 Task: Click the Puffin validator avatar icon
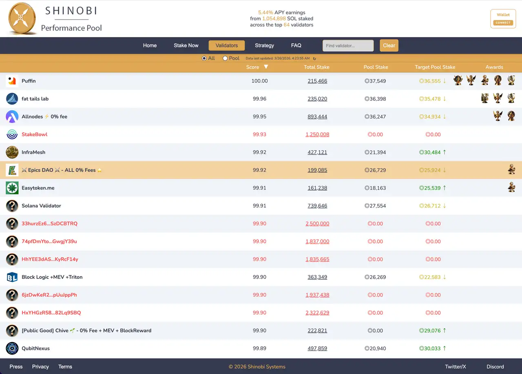click(x=12, y=81)
